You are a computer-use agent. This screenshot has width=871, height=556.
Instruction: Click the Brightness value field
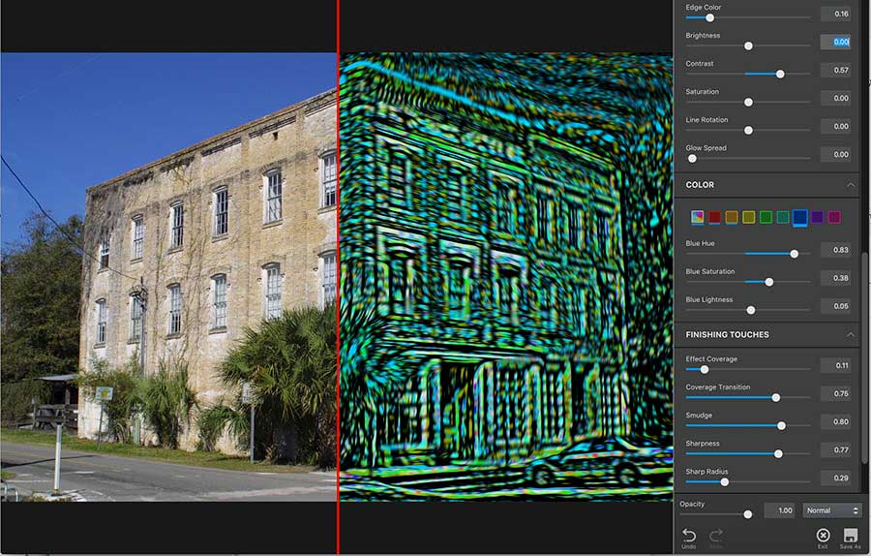coord(835,42)
